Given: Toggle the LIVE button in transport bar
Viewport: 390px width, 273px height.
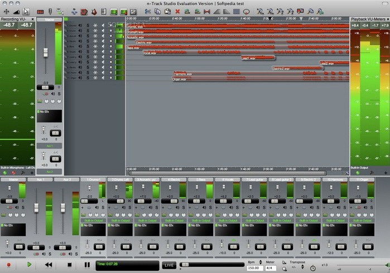Looking at the screenshot, I should pyautogui.click(x=168, y=265).
